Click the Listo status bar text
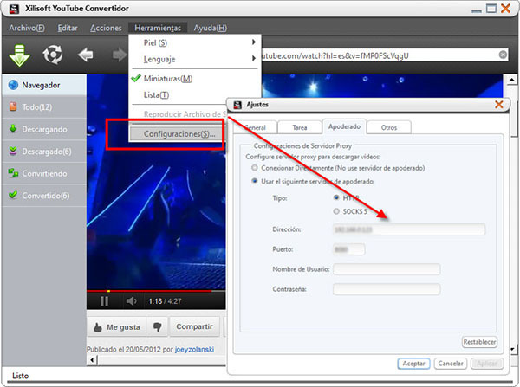520x387 pixels. click(20, 376)
